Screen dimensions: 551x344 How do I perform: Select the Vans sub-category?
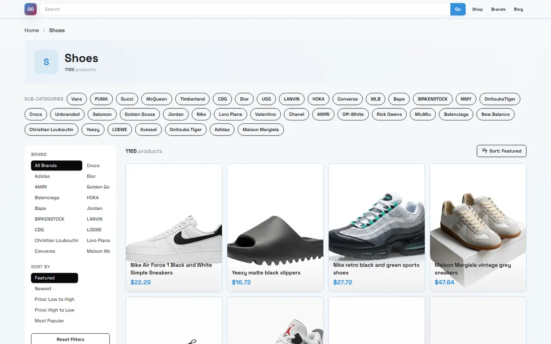[x=77, y=99]
